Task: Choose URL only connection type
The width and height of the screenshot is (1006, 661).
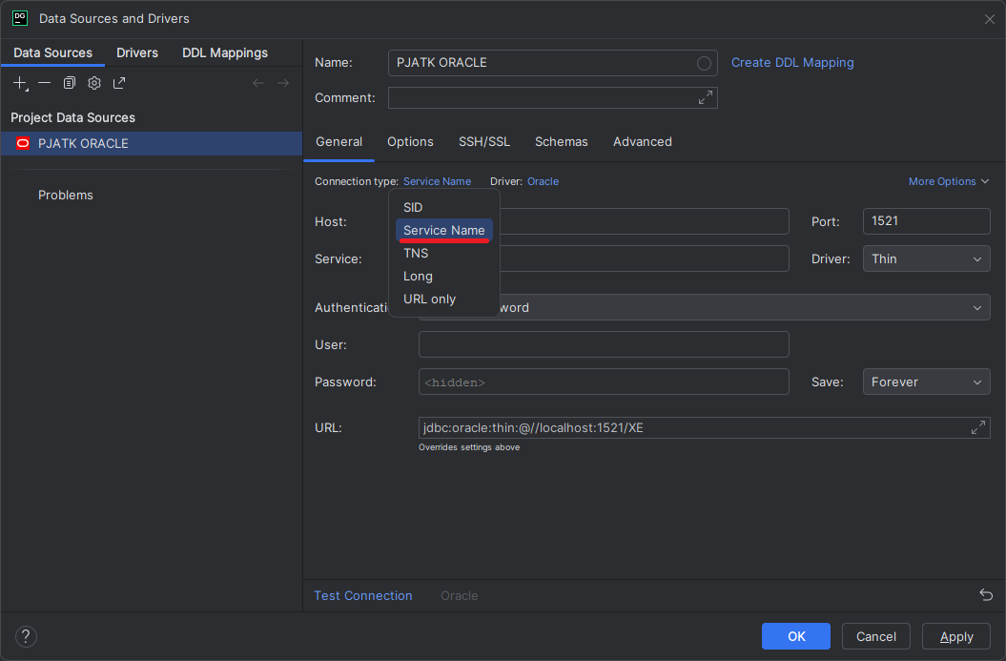Action: click(x=444, y=300)
